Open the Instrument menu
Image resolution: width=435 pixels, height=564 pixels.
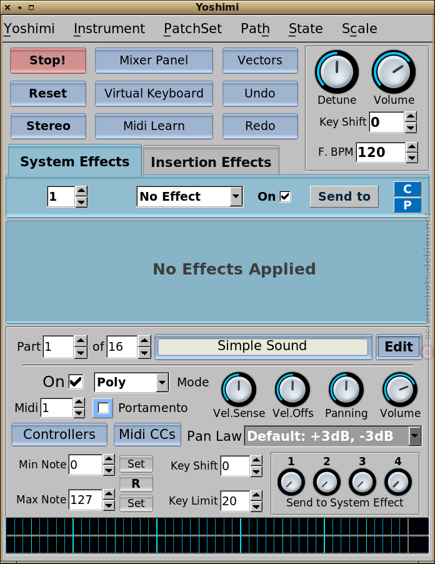(x=109, y=28)
